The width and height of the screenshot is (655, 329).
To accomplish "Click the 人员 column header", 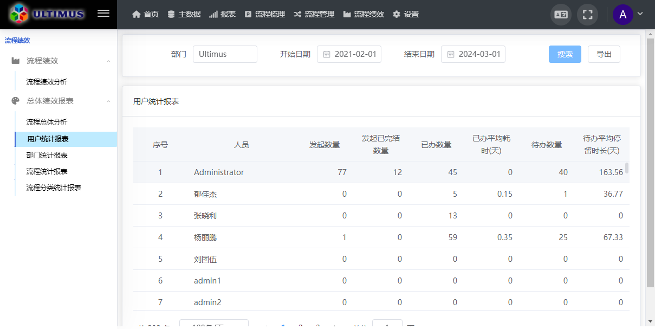I will pos(242,145).
